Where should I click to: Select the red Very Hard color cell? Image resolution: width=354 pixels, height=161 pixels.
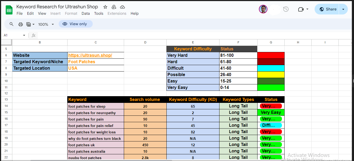[x=271, y=55]
